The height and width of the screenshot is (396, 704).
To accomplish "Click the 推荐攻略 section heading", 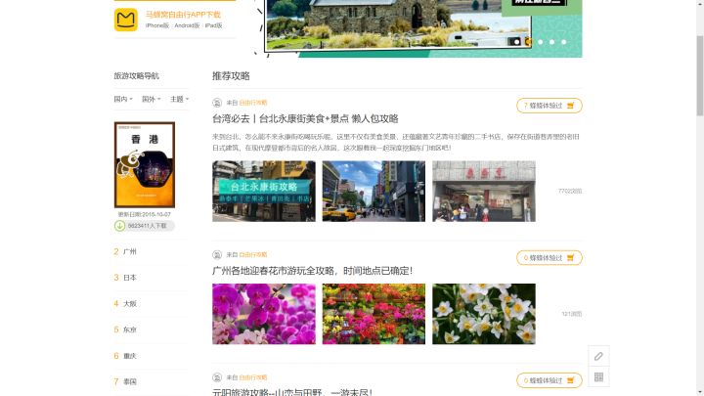I will (231, 76).
